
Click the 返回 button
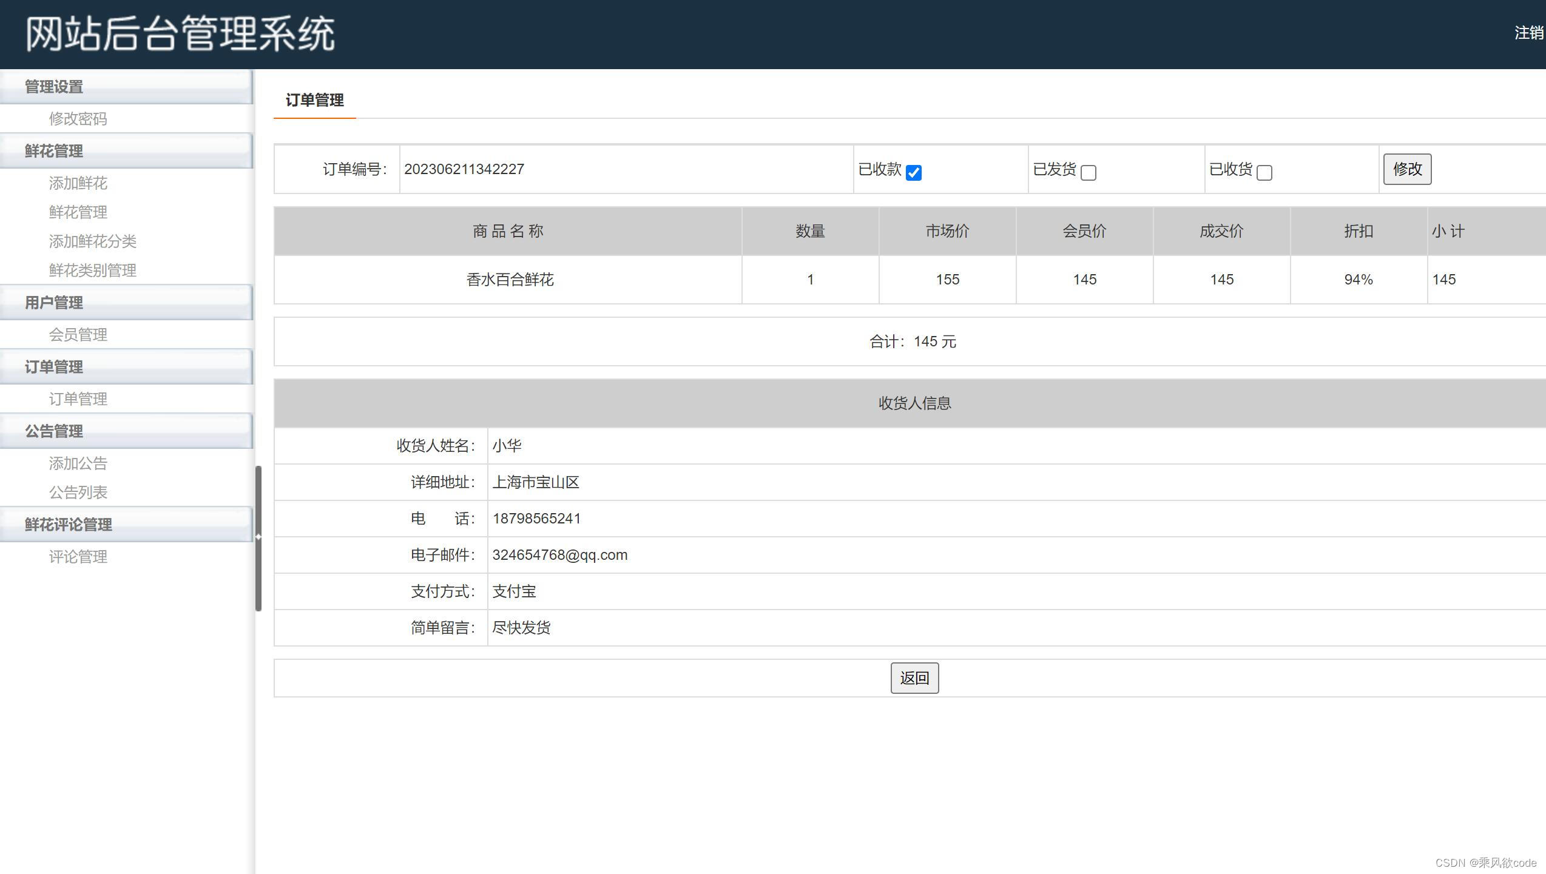[x=914, y=677]
